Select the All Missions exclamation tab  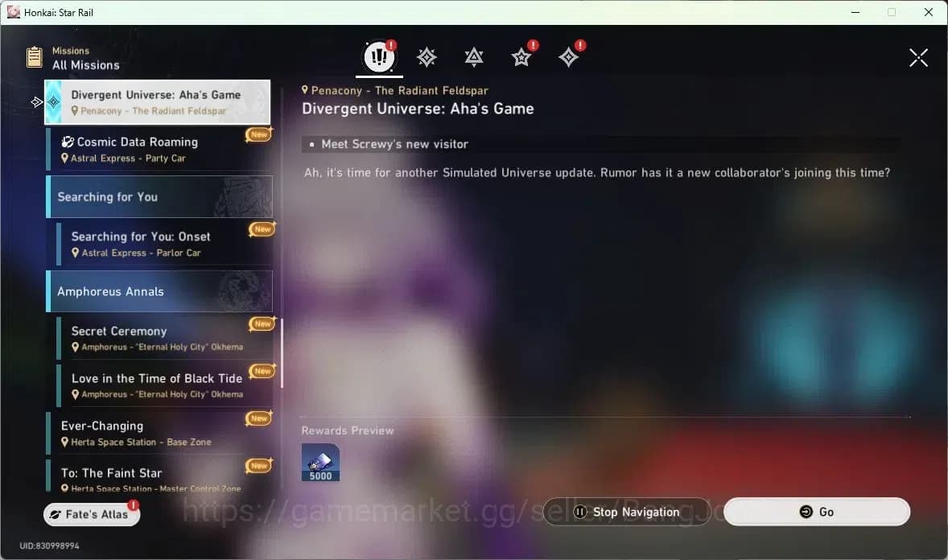click(379, 57)
